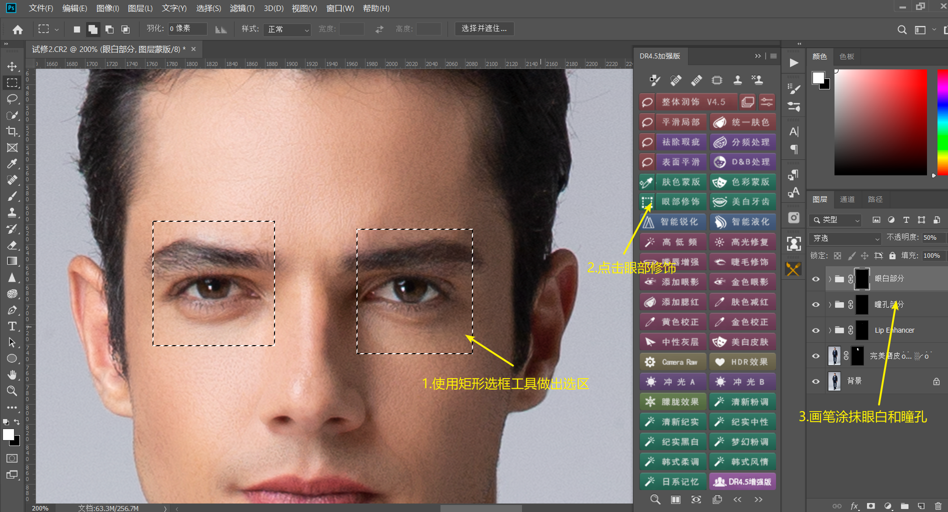
Task: Open the 文件(F) menu
Action: coord(40,8)
